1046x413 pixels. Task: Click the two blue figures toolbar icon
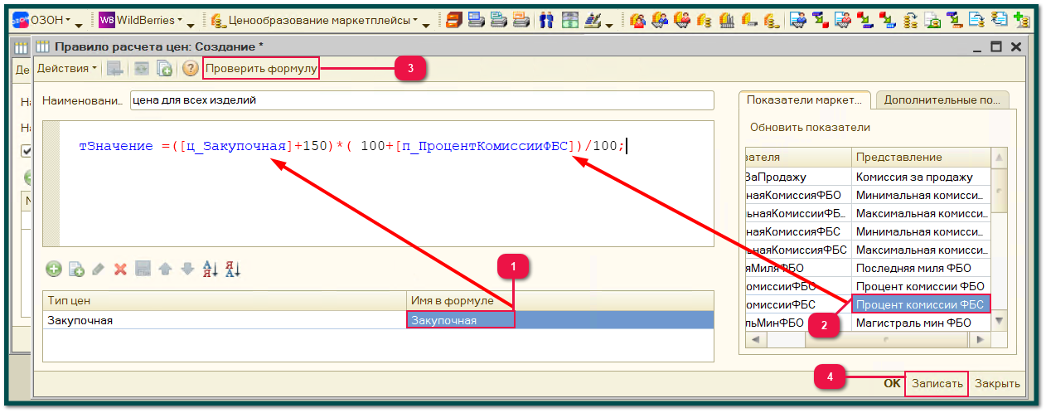546,19
